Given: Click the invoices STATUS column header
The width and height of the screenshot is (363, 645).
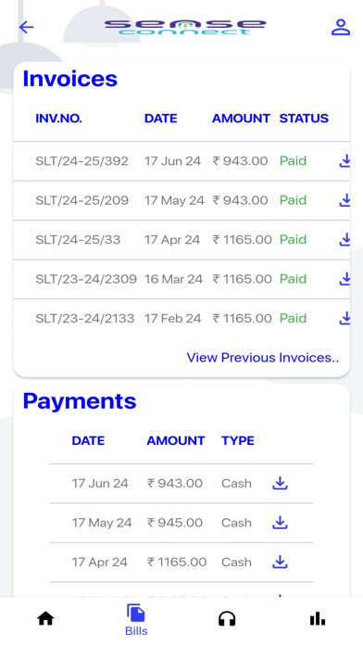Looking at the screenshot, I should coord(304,119).
